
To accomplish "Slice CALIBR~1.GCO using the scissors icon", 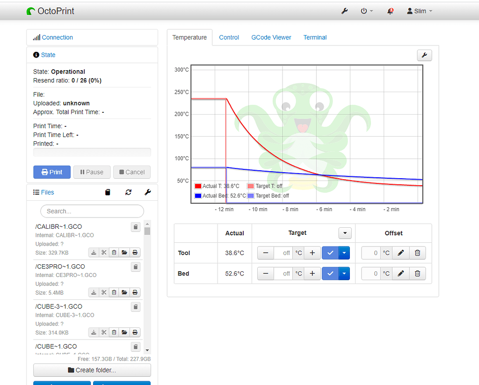I will (104, 252).
